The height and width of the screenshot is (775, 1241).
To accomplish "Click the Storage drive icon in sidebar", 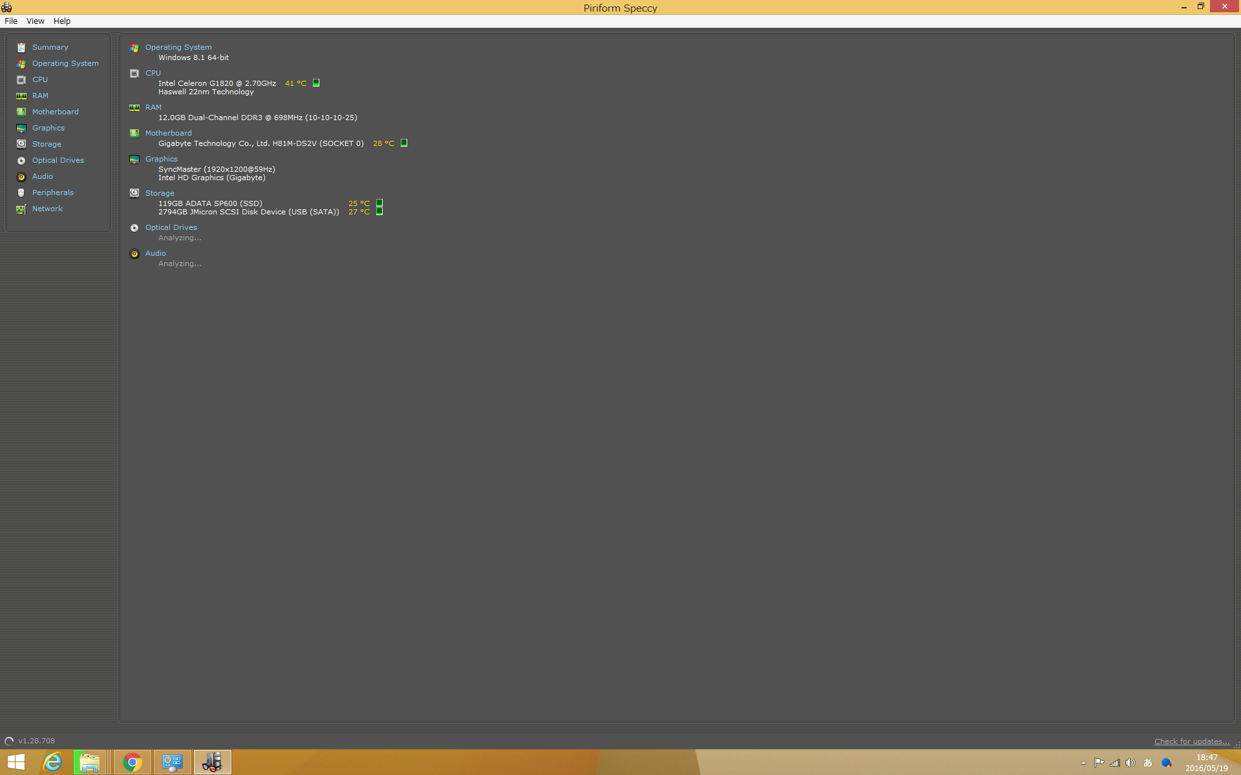I will coord(21,145).
